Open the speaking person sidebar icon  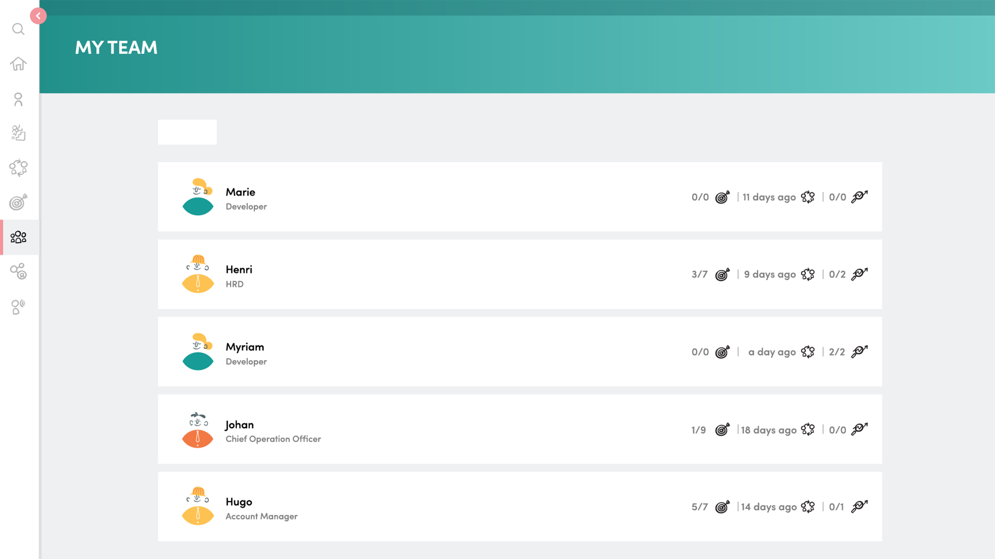coord(18,307)
